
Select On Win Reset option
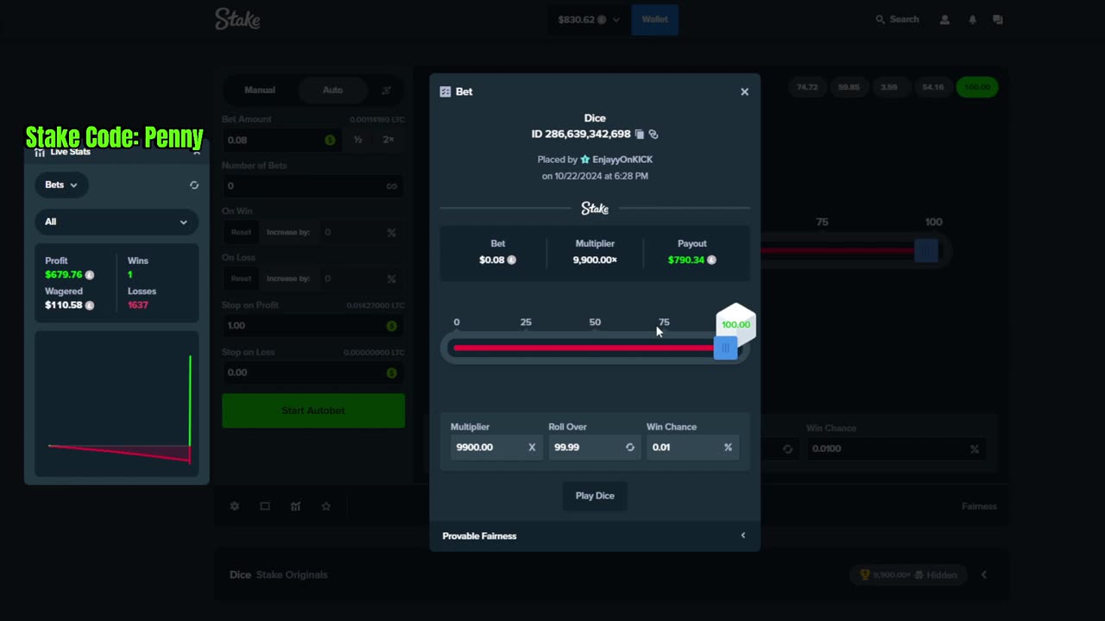click(241, 232)
